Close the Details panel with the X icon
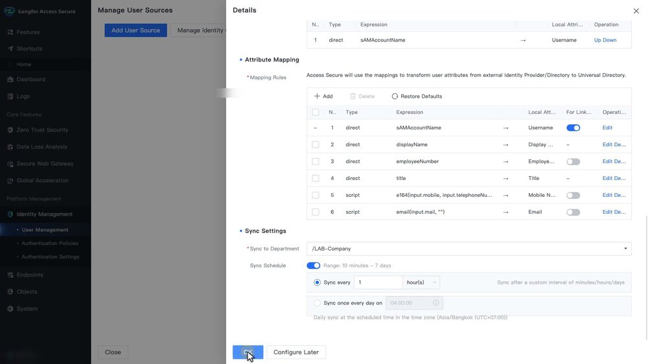Screen dimensions: 648x364 click(636, 11)
